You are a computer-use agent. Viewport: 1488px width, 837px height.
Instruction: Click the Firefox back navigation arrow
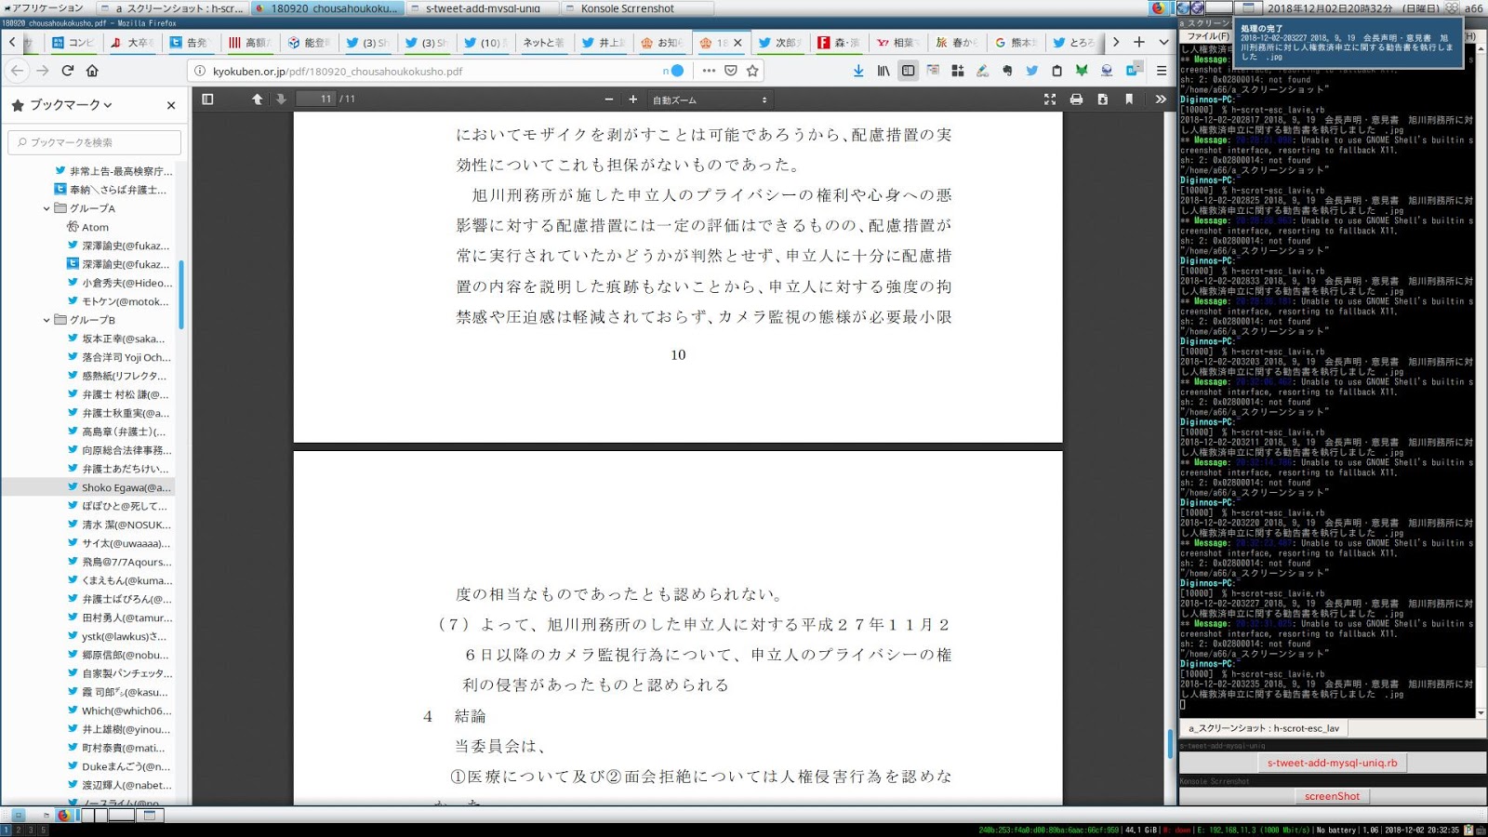click(18, 71)
